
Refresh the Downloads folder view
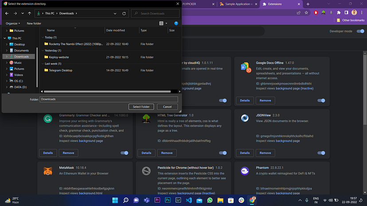124,14
